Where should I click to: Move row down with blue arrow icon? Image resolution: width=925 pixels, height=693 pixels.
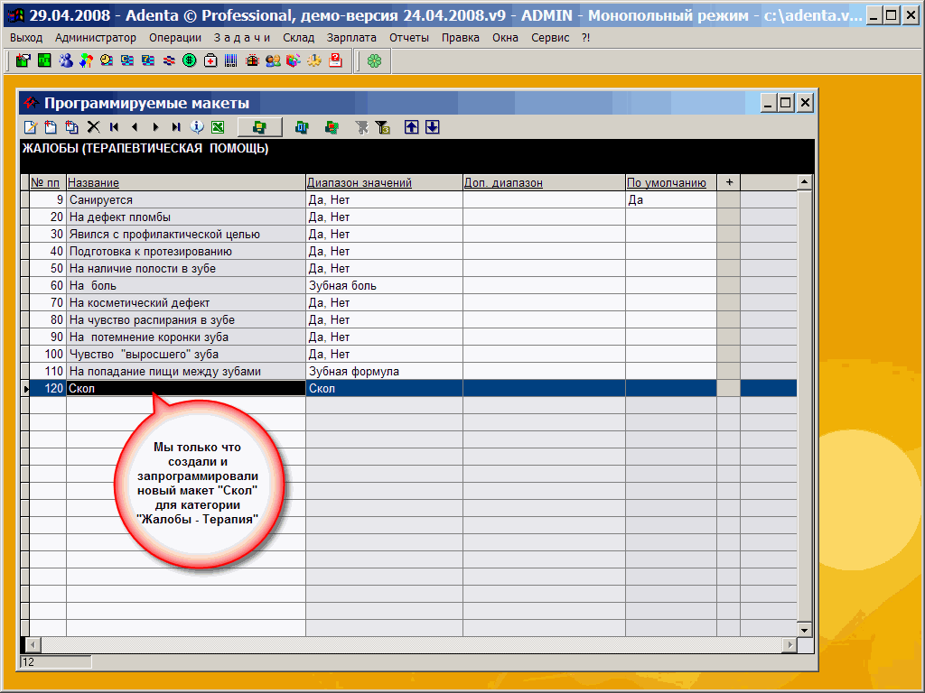coord(433,127)
